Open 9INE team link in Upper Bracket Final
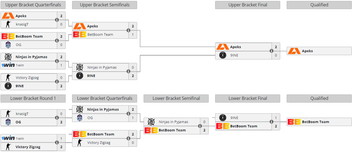 pyautogui.click(x=234, y=55)
